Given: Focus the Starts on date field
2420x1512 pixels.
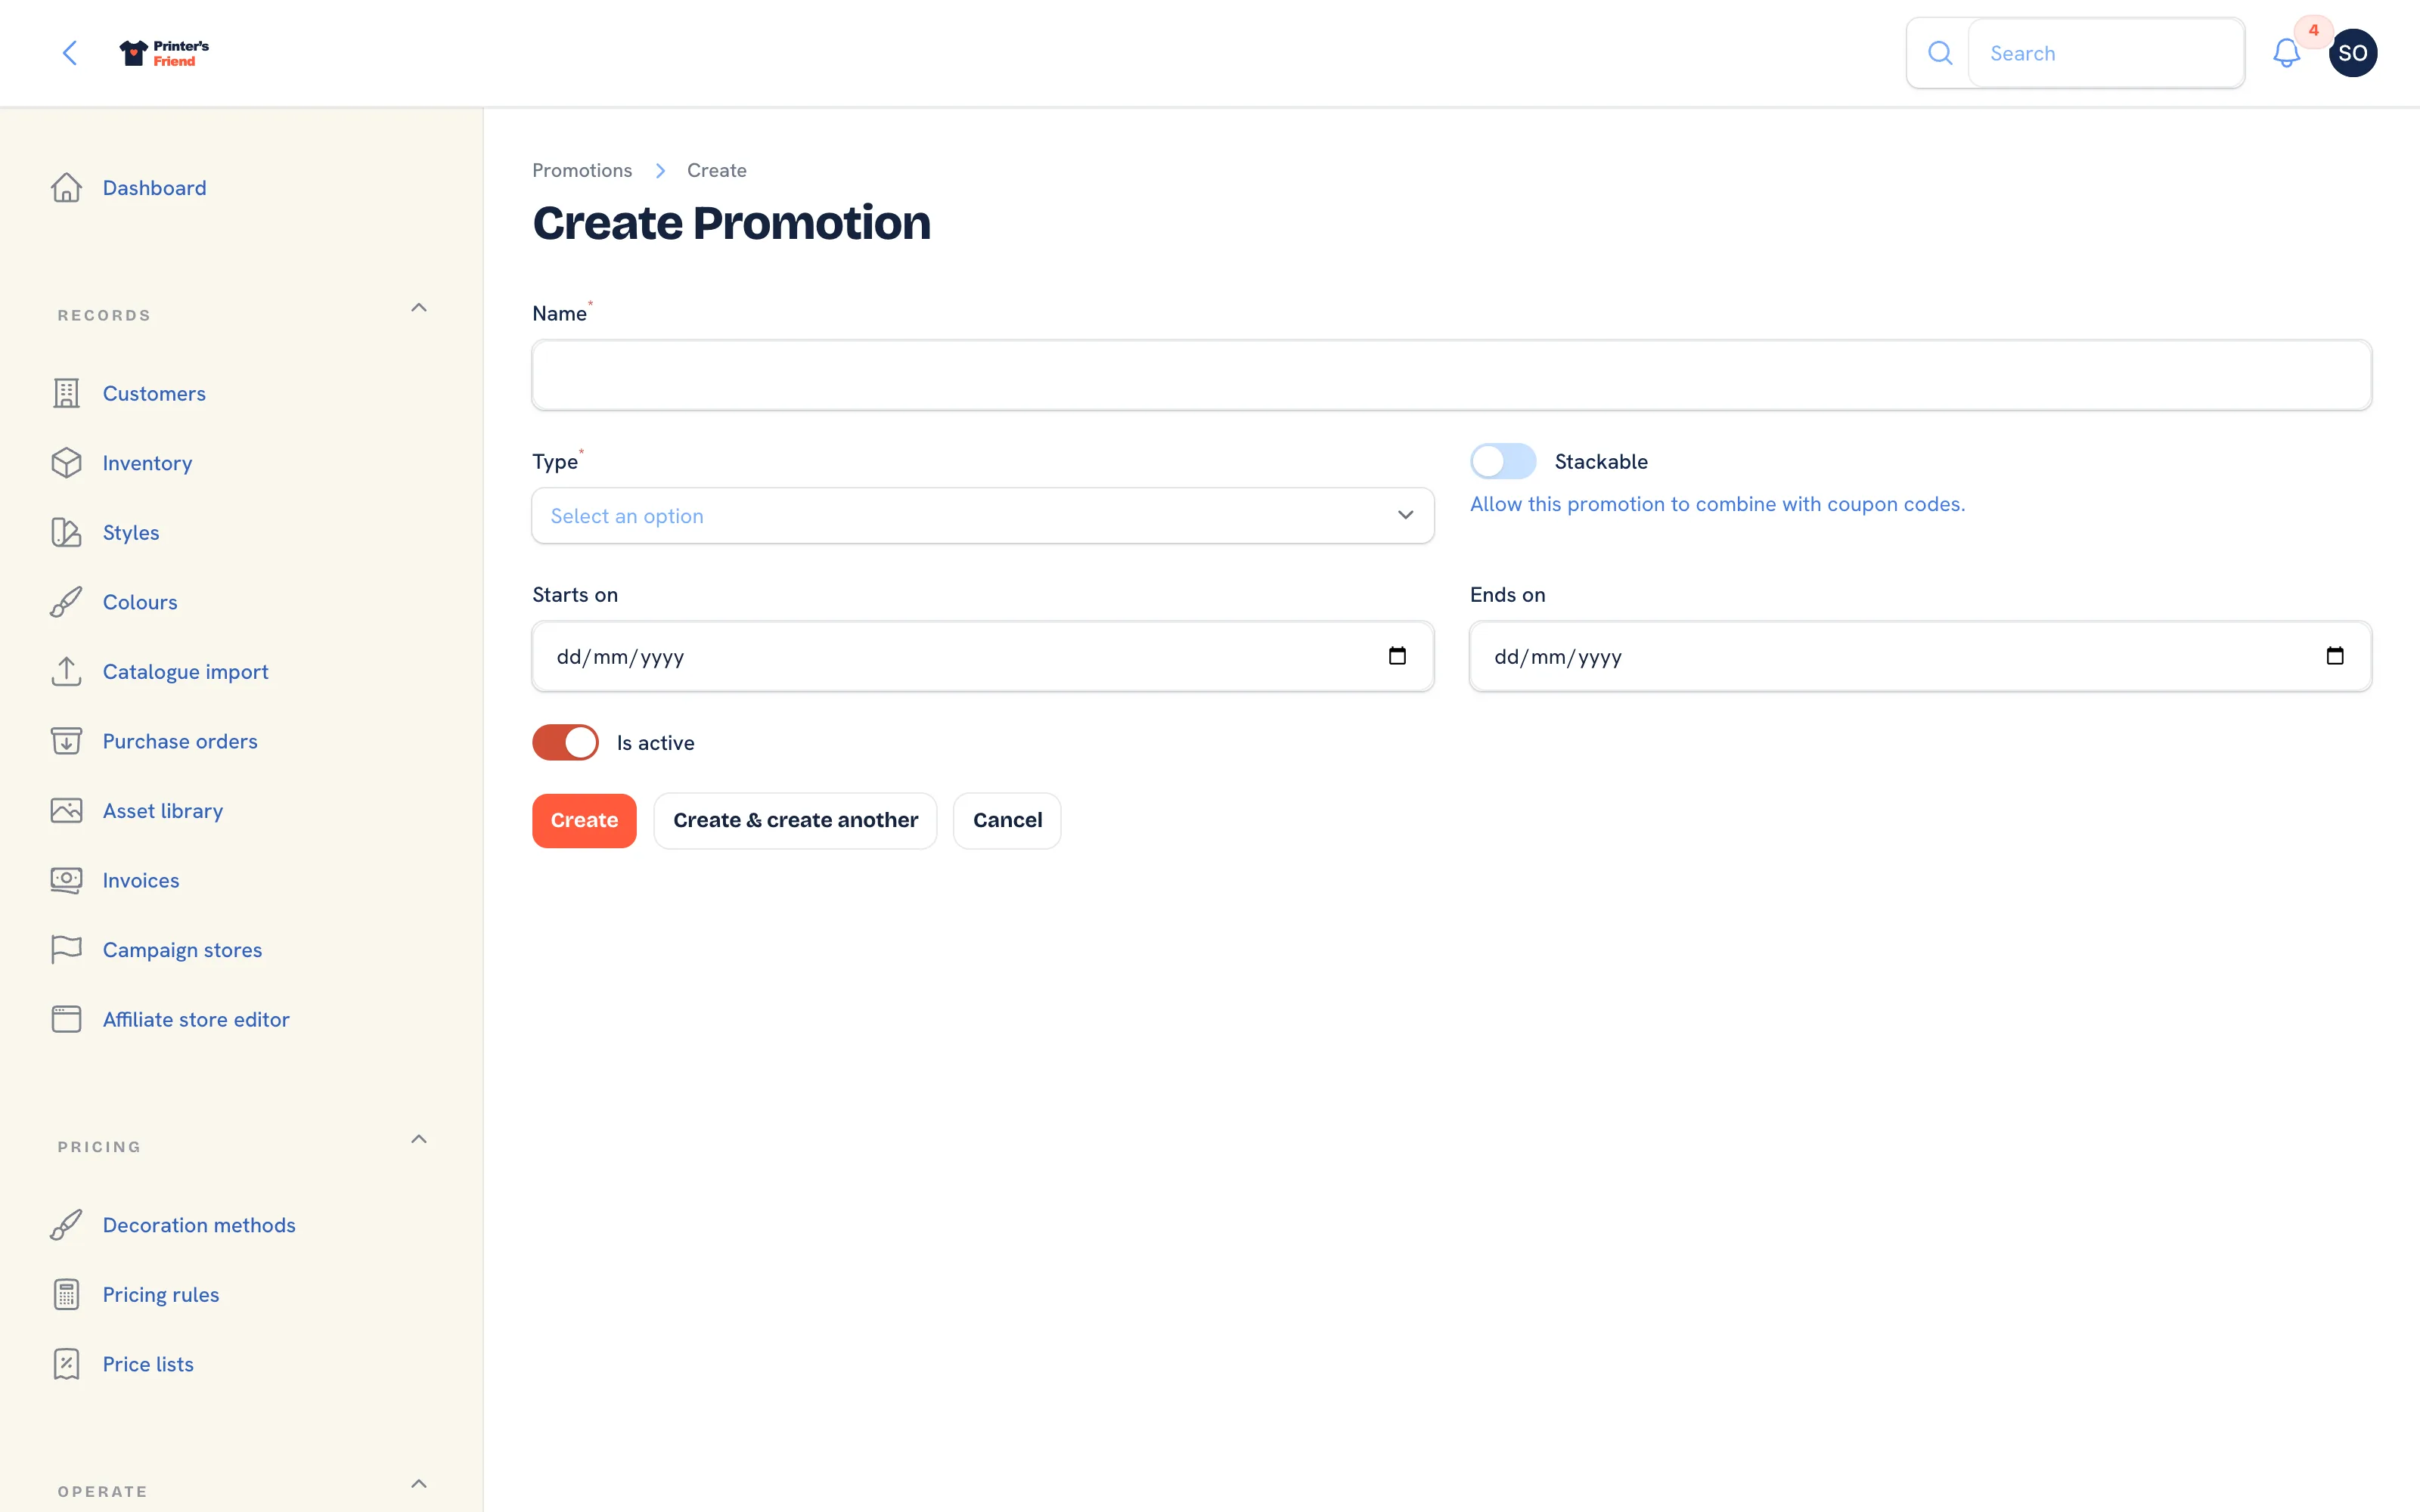Looking at the screenshot, I should pyautogui.click(x=983, y=656).
